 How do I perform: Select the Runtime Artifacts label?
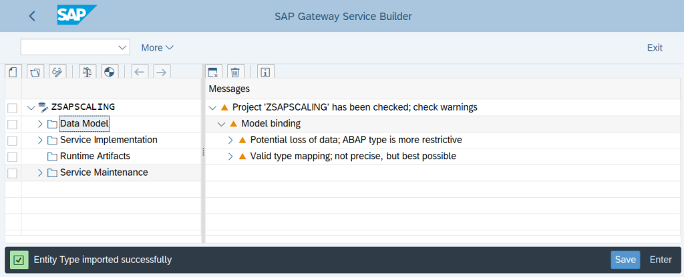click(x=95, y=156)
